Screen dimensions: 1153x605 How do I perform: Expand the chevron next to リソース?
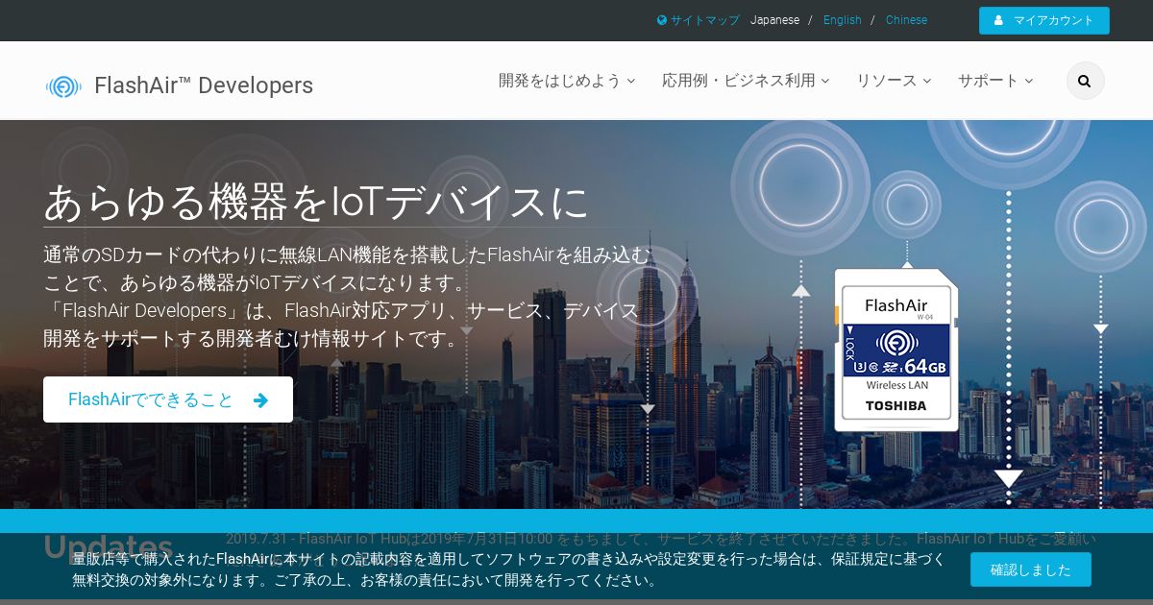coord(927,82)
